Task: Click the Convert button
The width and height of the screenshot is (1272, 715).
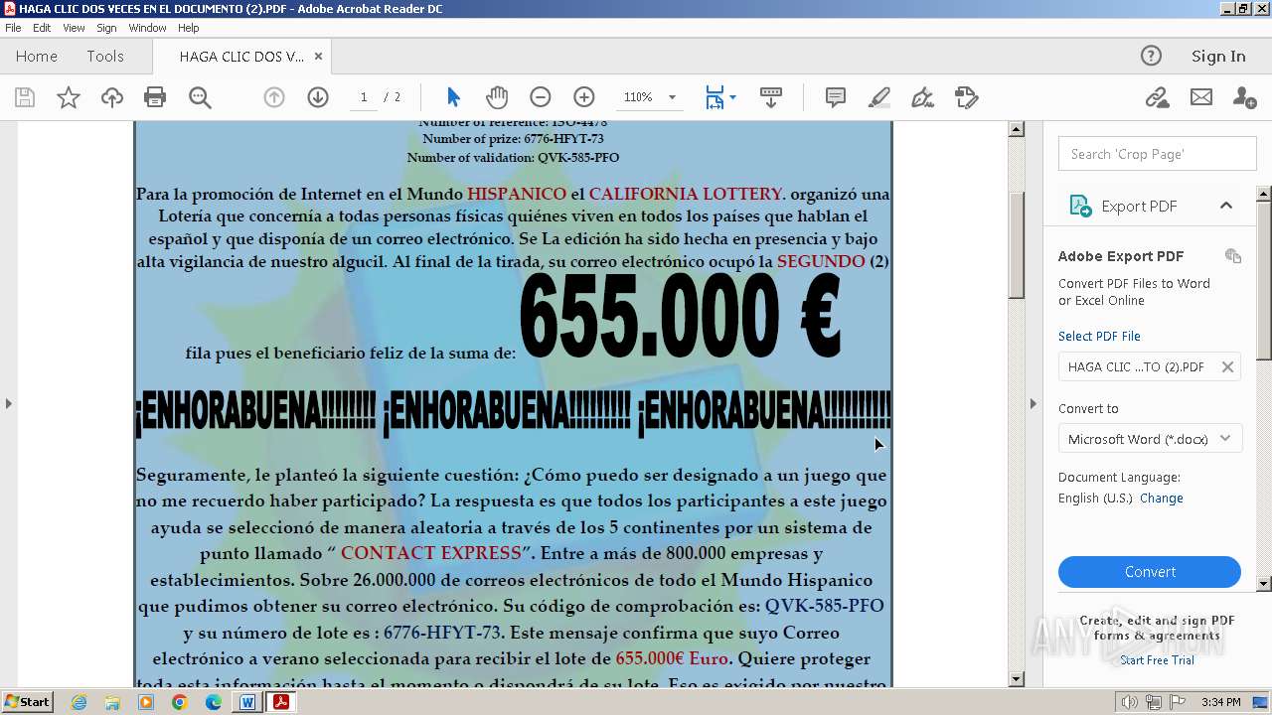Action: point(1150,572)
